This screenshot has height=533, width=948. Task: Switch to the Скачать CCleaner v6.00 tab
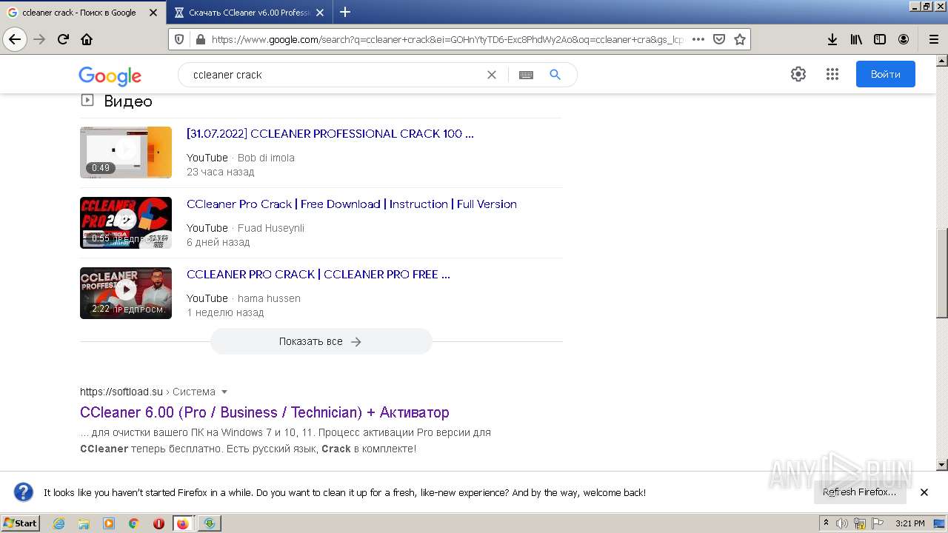click(249, 13)
